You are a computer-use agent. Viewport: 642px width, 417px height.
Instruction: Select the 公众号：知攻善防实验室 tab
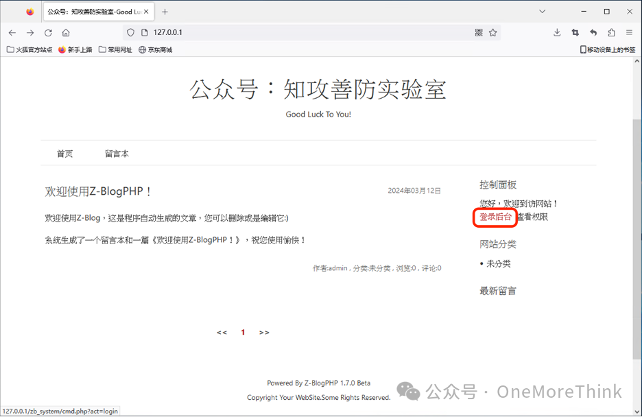(x=99, y=12)
